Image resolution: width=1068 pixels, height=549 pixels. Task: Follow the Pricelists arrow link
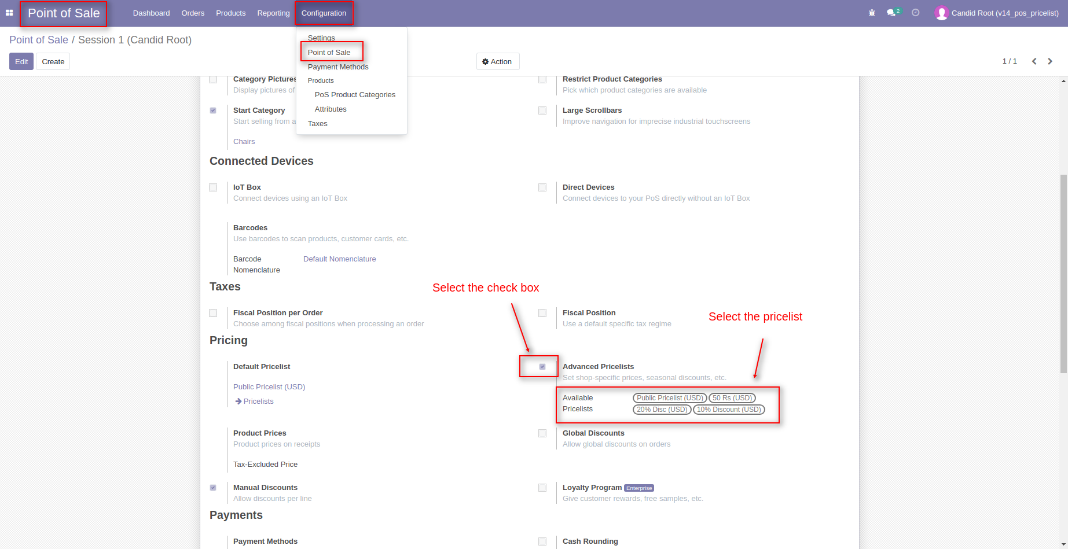click(x=254, y=401)
